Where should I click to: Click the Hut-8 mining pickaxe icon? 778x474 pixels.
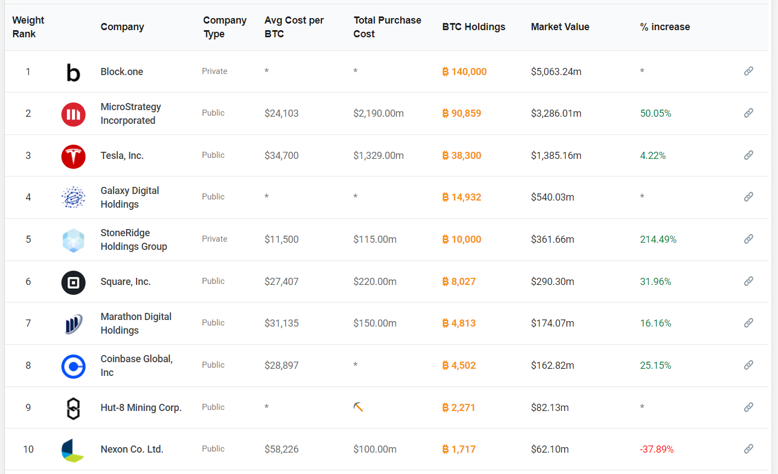[358, 407]
